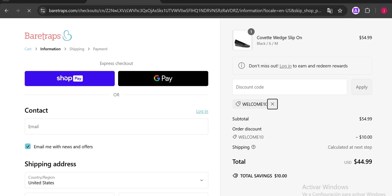
Task: Pay with Google Pay button
Action: pyautogui.click(x=163, y=79)
